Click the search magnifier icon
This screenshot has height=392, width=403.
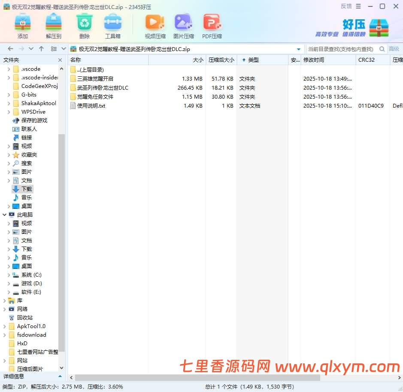(x=382, y=49)
